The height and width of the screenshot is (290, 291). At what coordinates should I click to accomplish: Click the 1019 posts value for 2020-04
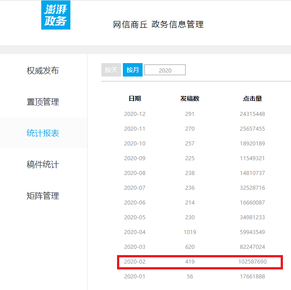(x=190, y=232)
